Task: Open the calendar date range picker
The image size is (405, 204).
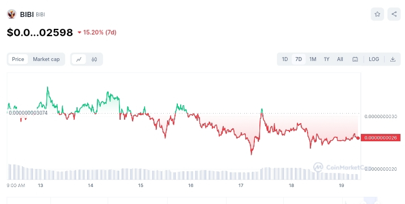Action: (x=355, y=59)
